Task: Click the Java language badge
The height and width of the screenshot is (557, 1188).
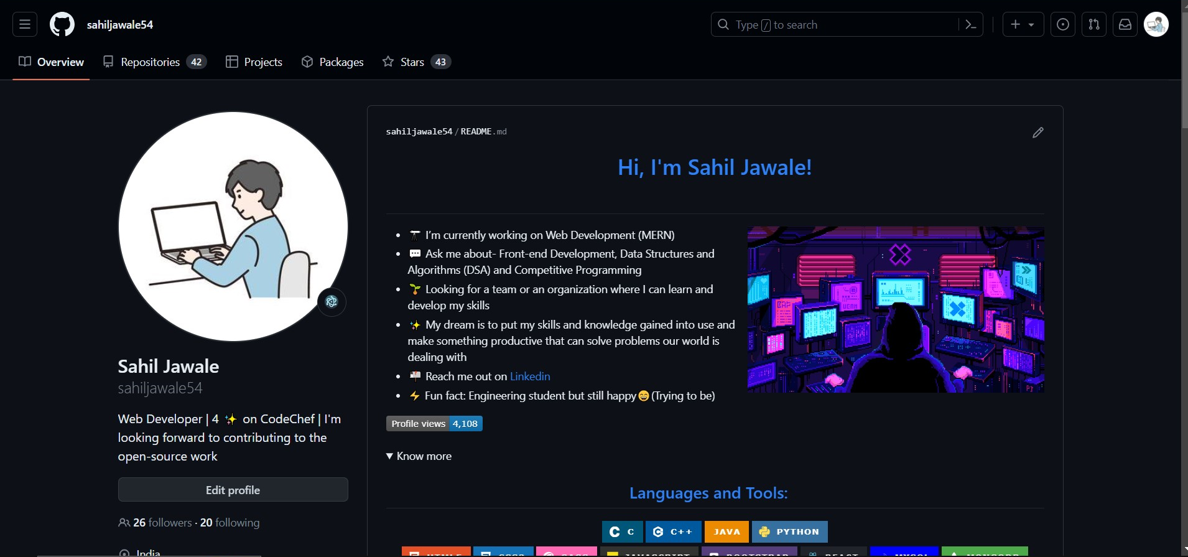Action: [x=726, y=531]
